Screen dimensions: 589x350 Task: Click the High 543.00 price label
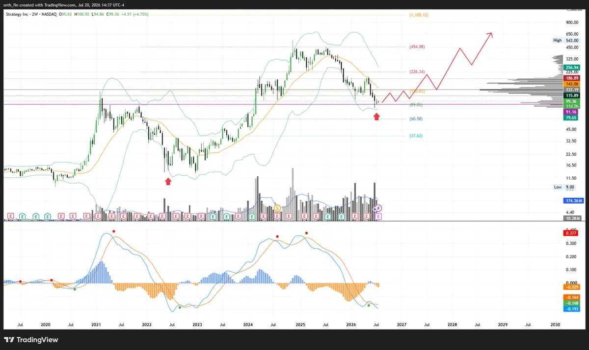point(566,41)
